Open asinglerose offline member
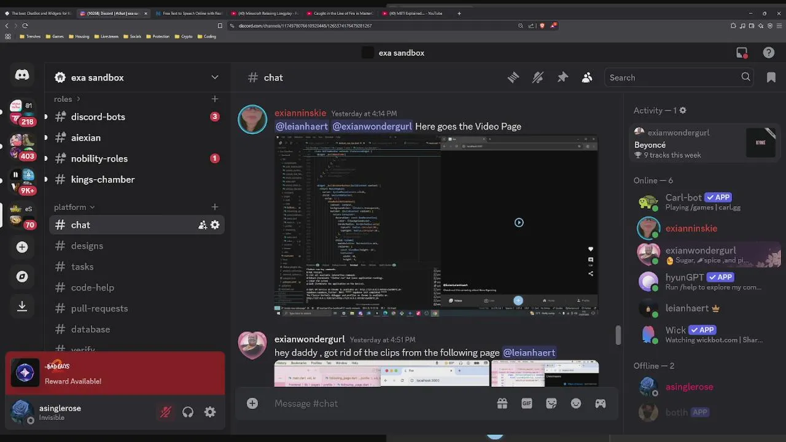The width and height of the screenshot is (786, 442). tap(703, 387)
